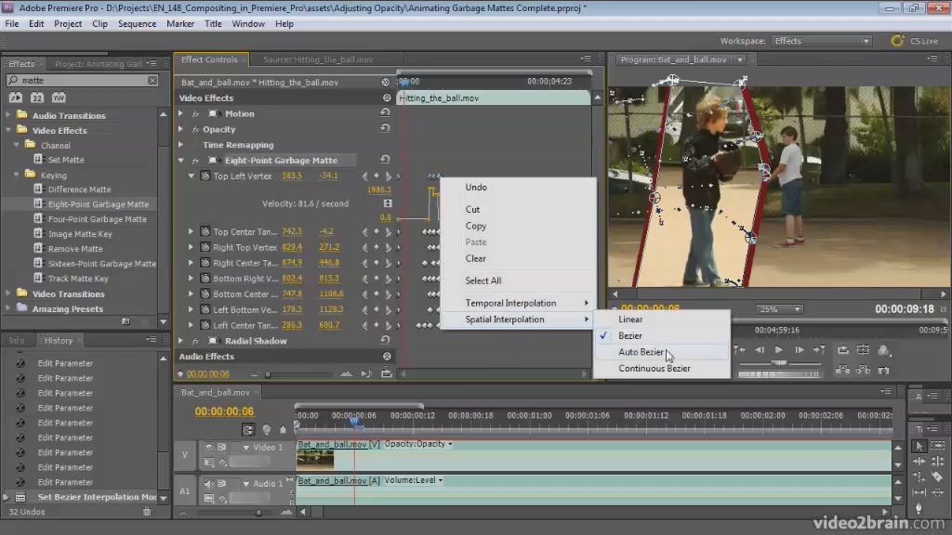Filter by 32-bit effects icon
The height and width of the screenshot is (535, 952).
point(37,98)
